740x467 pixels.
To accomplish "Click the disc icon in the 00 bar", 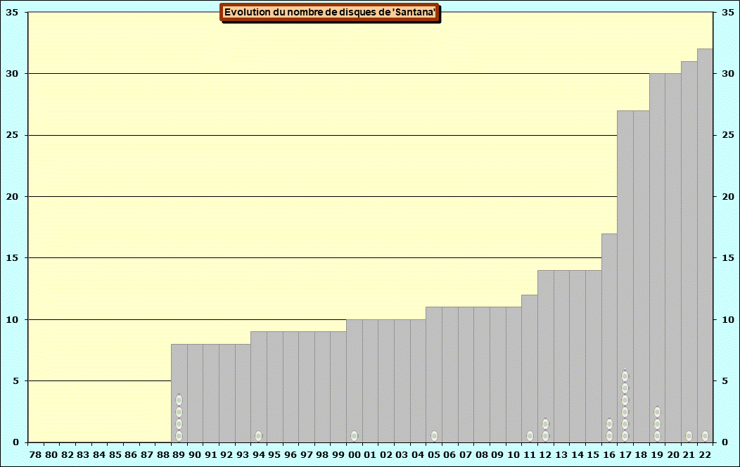I will pyautogui.click(x=354, y=436).
